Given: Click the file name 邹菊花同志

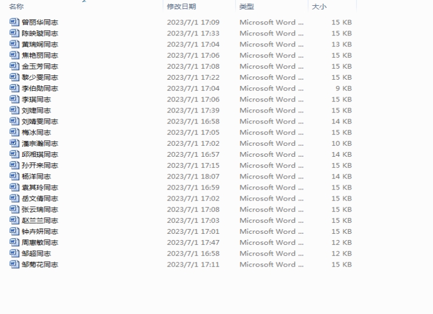Looking at the screenshot, I should click(40, 265).
